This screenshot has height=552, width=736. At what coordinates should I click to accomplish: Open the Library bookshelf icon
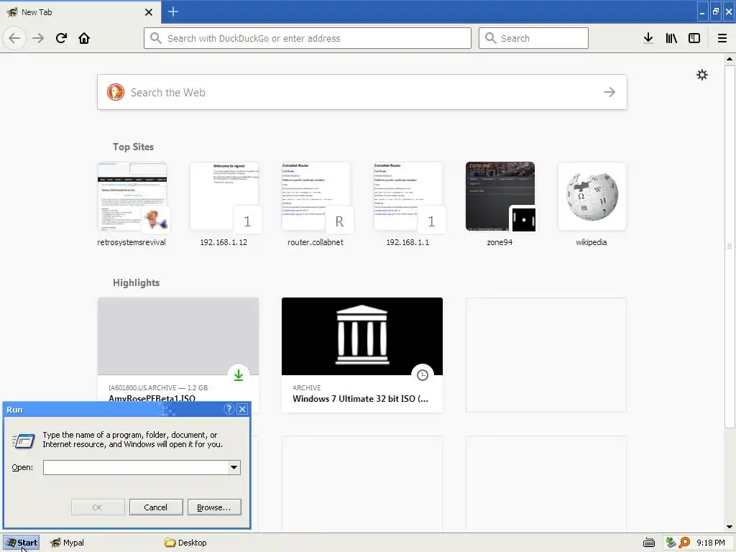[x=671, y=38]
